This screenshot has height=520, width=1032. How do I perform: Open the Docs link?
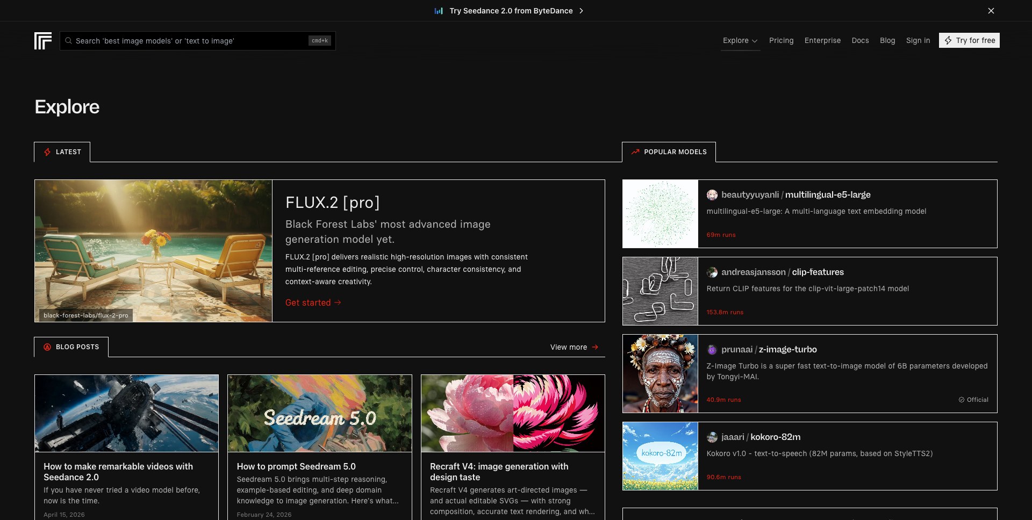click(x=860, y=40)
